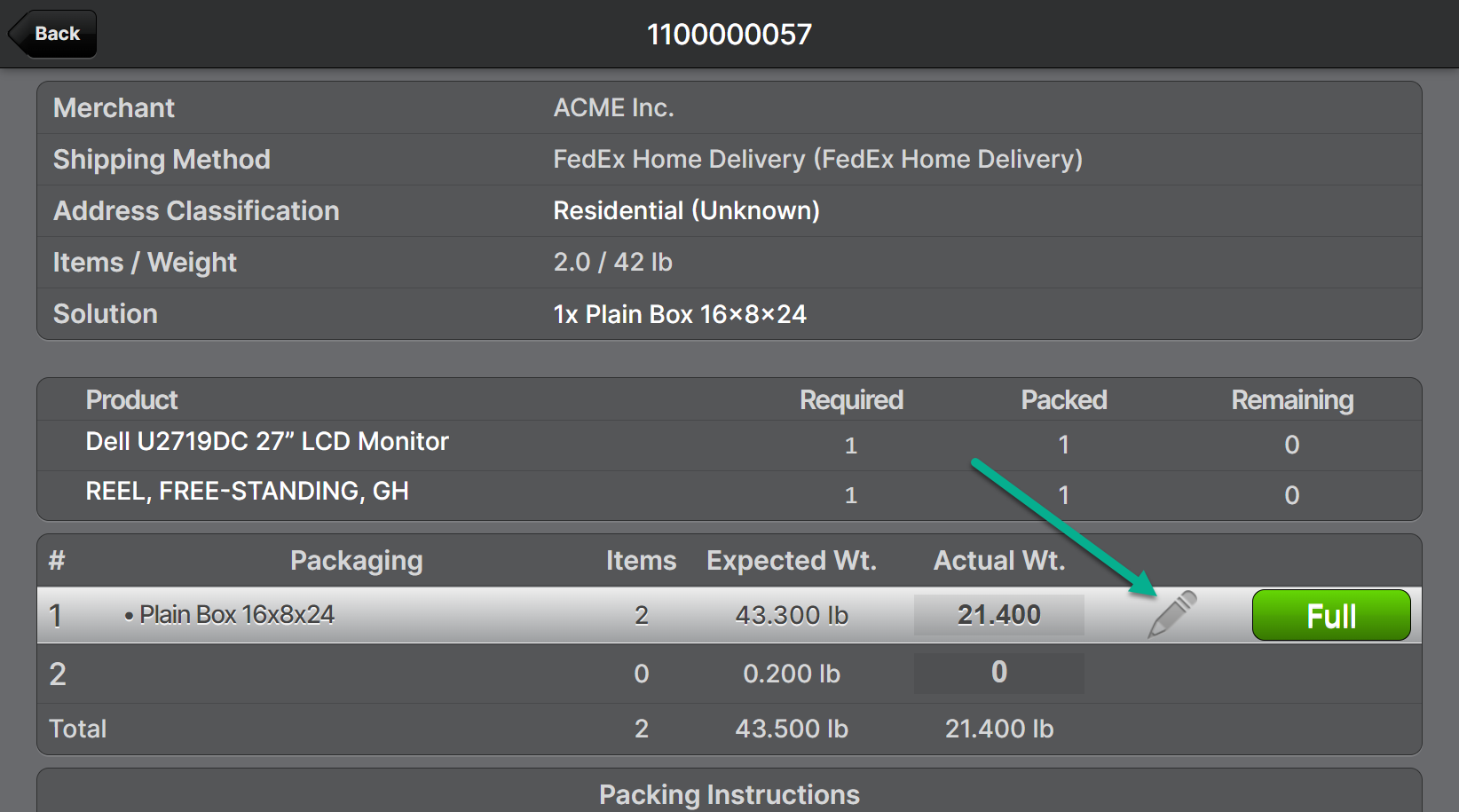Click the Remaining column header

pyautogui.click(x=1291, y=400)
